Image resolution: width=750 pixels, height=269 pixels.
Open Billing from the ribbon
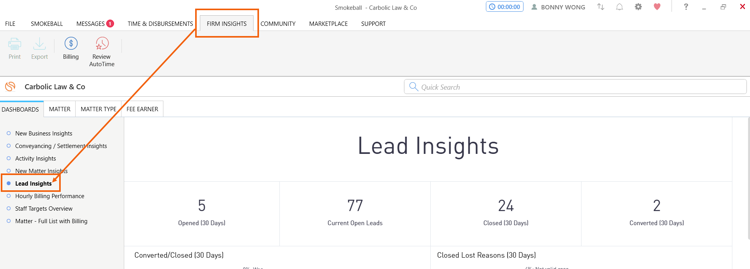71,49
